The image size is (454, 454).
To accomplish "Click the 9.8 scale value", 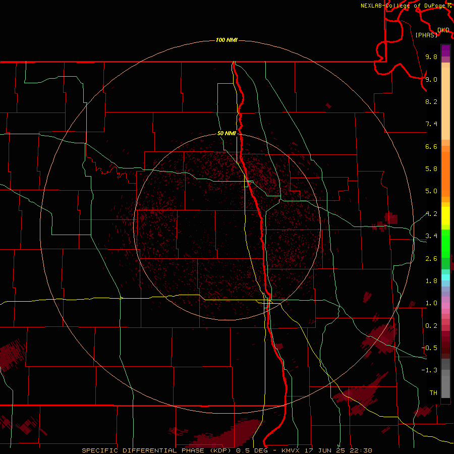I will (431, 56).
